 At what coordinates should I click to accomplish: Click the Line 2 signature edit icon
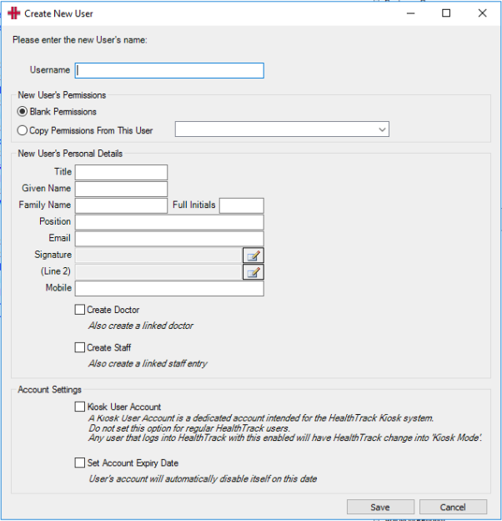point(254,272)
